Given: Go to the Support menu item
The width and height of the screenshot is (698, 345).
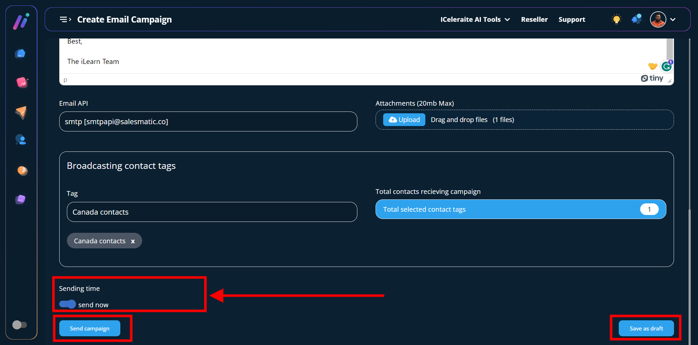Looking at the screenshot, I should pyautogui.click(x=571, y=20).
